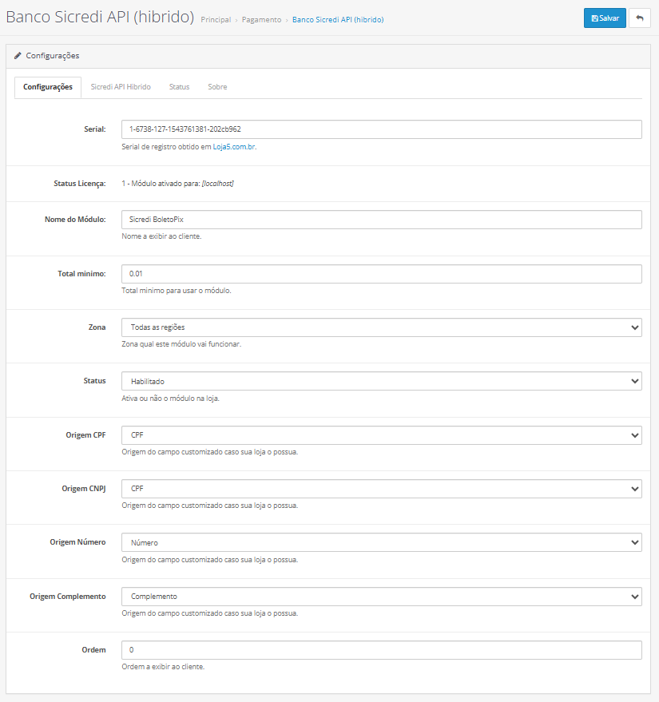
Task: Go to Principal in the breadcrumb
Action: pyautogui.click(x=216, y=20)
